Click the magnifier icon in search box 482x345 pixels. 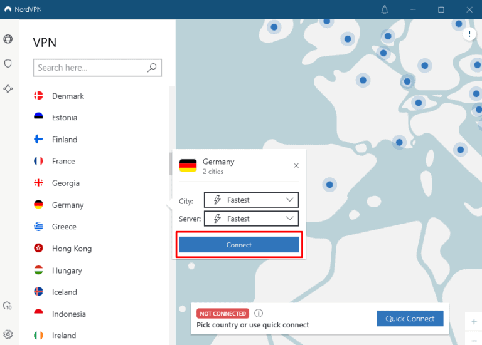point(152,68)
